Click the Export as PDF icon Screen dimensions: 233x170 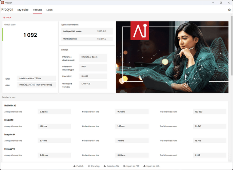point(125,166)
